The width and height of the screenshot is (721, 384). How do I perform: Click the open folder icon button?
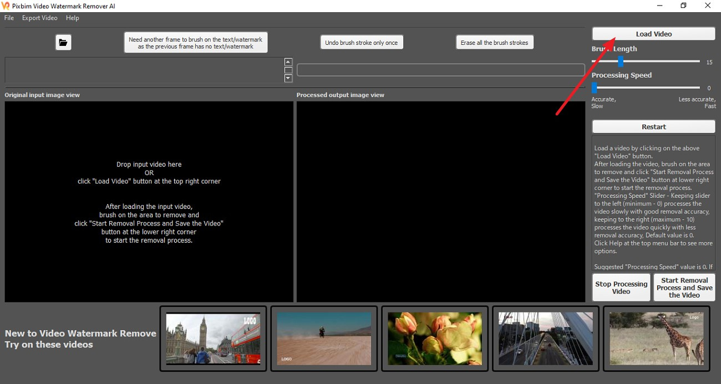[63, 42]
